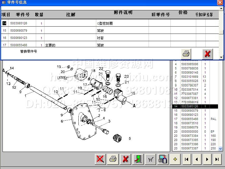Click the yellow plus icon
This screenshot has height=169, width=225.
175,159
